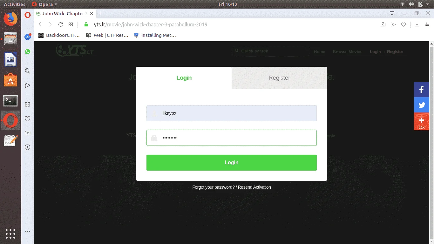Open the Opera app menu in top bar
The image size is (434, 244).
point(45,4)
